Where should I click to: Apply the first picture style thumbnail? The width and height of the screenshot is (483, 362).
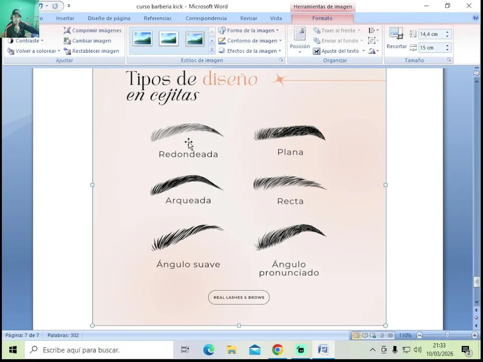point(142,39)
